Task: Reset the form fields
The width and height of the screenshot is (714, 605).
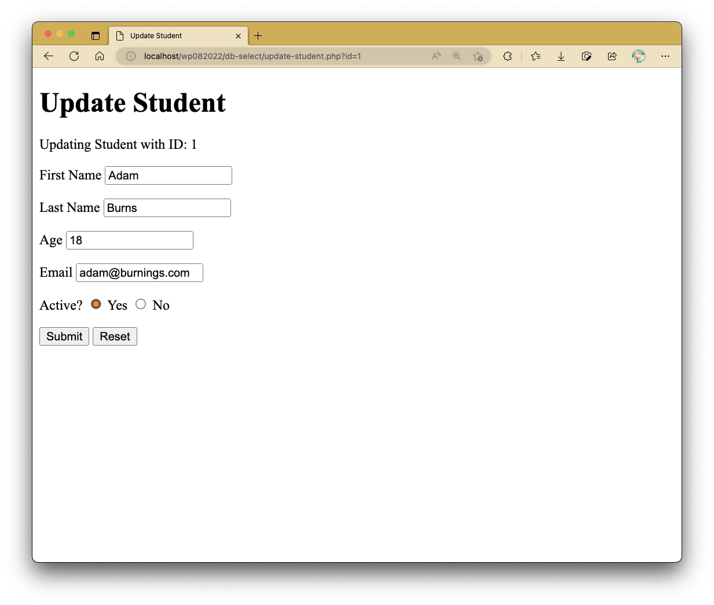Action: (115, 336)
